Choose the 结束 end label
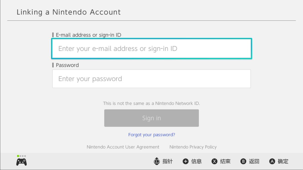This screenshot has width=303, height=170. [x=225, y=161]
